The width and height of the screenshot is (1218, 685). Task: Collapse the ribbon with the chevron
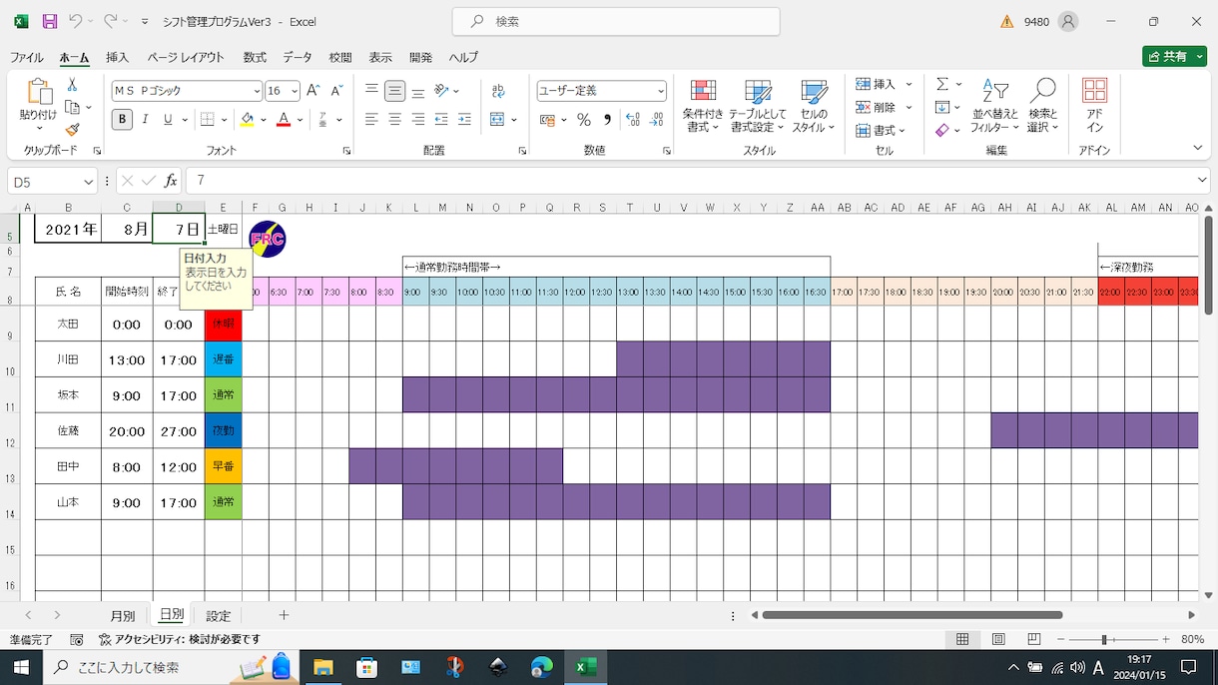1198,148
